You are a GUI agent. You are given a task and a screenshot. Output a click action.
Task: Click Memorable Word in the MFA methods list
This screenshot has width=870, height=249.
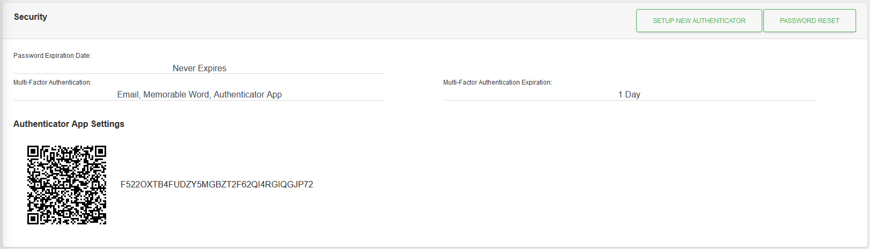176,94
